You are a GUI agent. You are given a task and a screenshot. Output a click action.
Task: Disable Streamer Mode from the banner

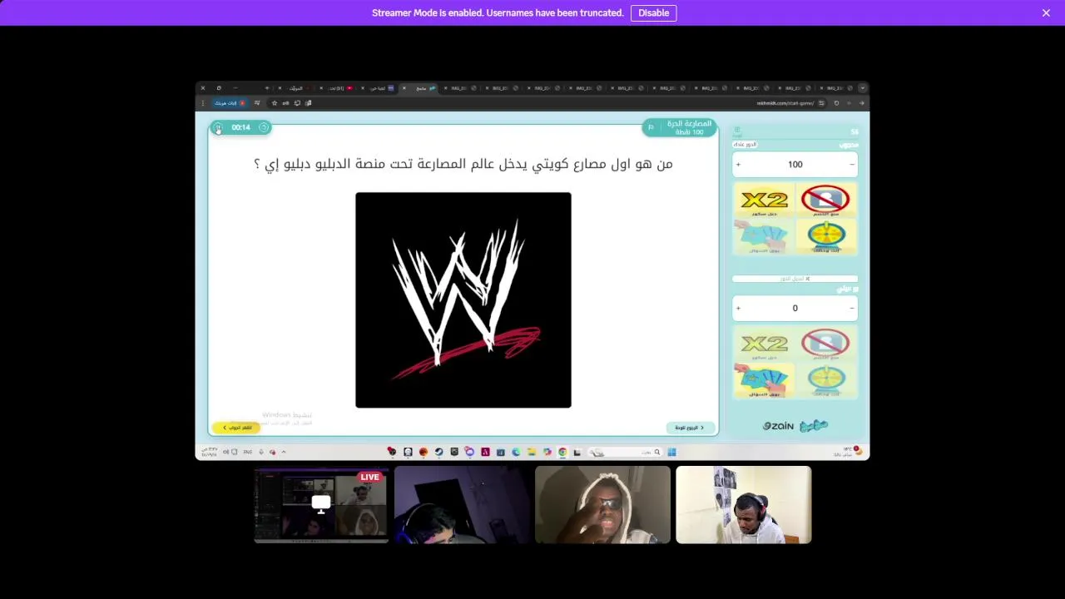coord(653,12)
